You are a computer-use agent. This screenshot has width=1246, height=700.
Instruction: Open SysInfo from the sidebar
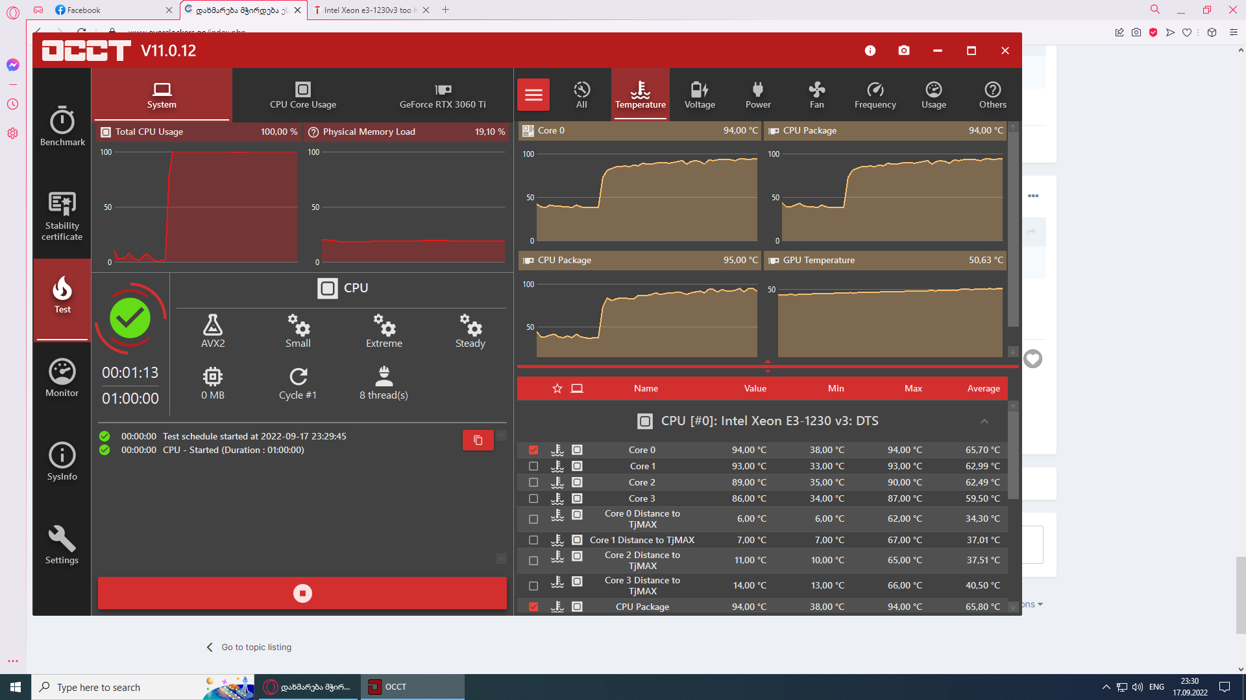click(x=62, y=461)
